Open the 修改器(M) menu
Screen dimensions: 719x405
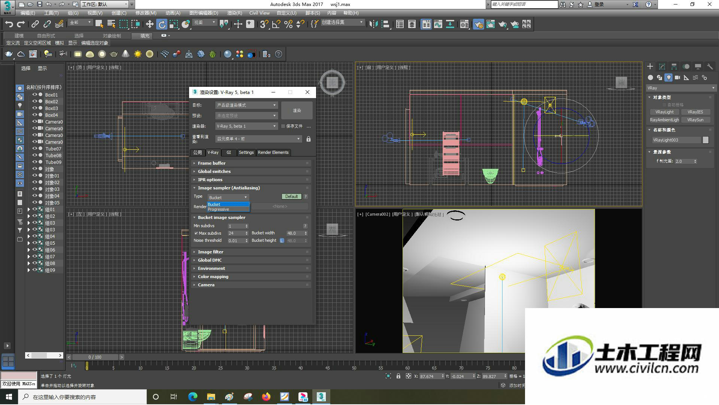(146, 13)
